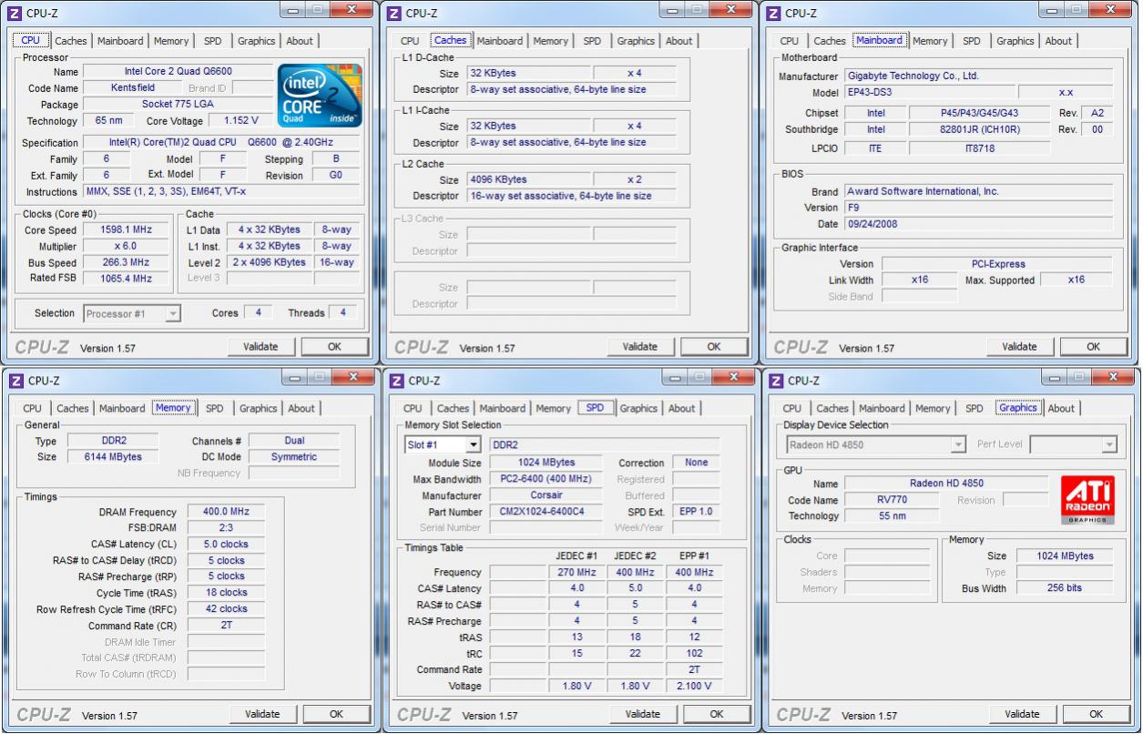Click the DRAM Frequency 400.0 MHz value
1143x734 pixels.
(226, 512)
